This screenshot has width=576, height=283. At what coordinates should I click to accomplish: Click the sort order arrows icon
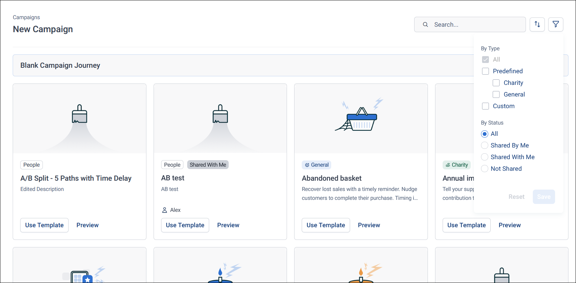tap(537, 24)
